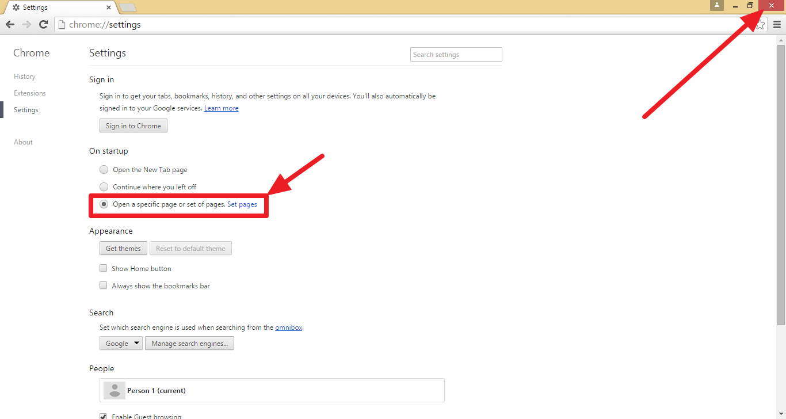
Task: Follow the omnibox link
Action: click(289, 327)
